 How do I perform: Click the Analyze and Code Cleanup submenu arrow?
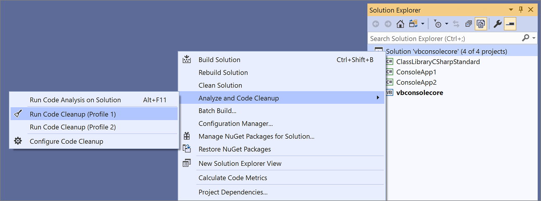(x=378, y=98)
